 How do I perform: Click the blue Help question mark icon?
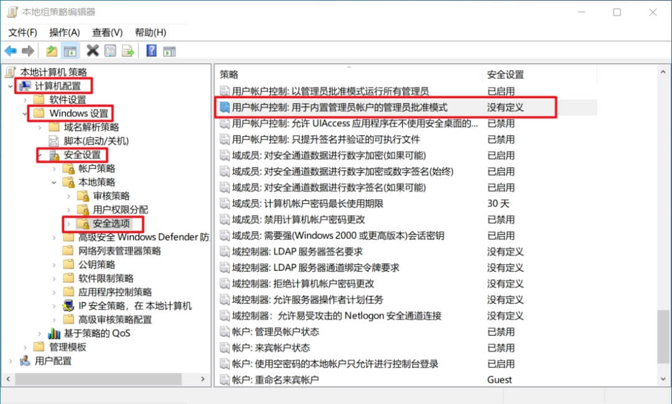[x=151, y=51]
